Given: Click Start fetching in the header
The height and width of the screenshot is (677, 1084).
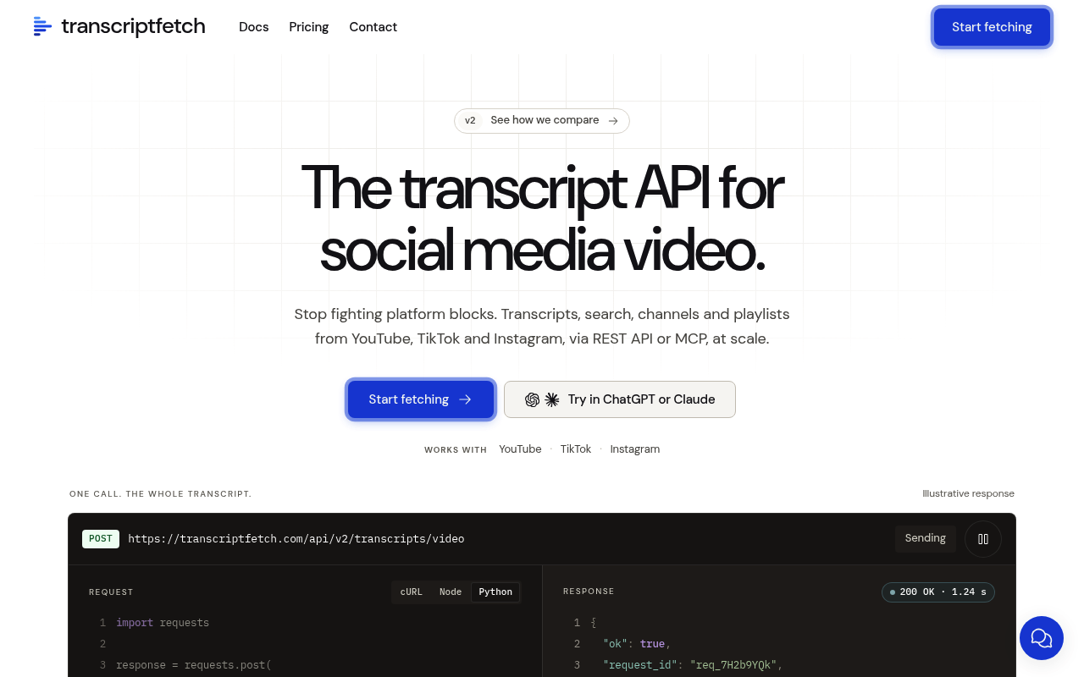Looking at the screenshot, I should point(992,27).
